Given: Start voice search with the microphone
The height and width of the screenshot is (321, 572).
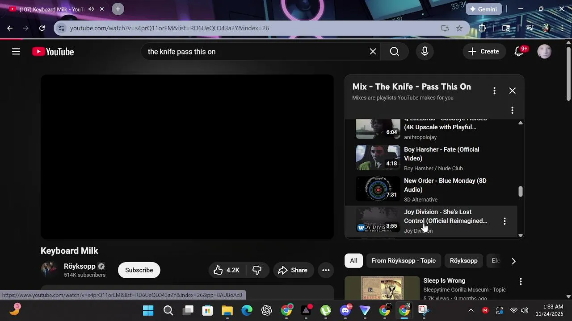Looking at the screenshot, I should tap(425, 52).
